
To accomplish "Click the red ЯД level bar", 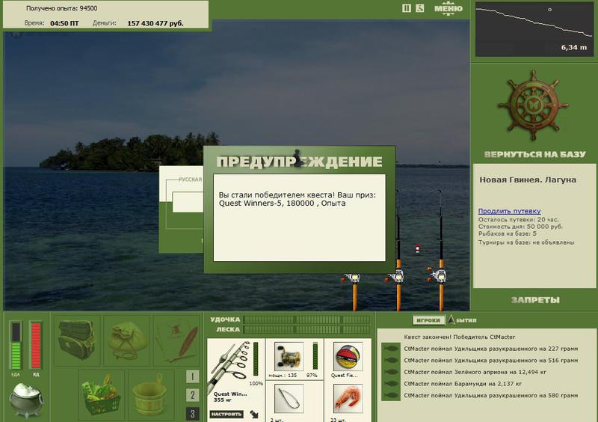I will point(35,345).
